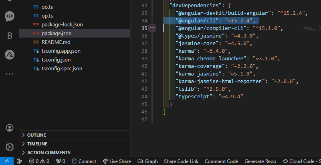Open the B extension in activity bar
The width and height of the screenshot is (321, 165).
tap(10, 36)
